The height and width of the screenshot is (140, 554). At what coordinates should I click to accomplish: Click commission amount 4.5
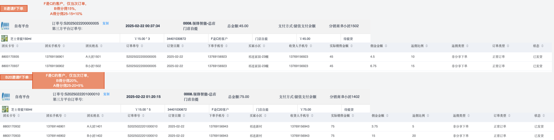(373, 57)
